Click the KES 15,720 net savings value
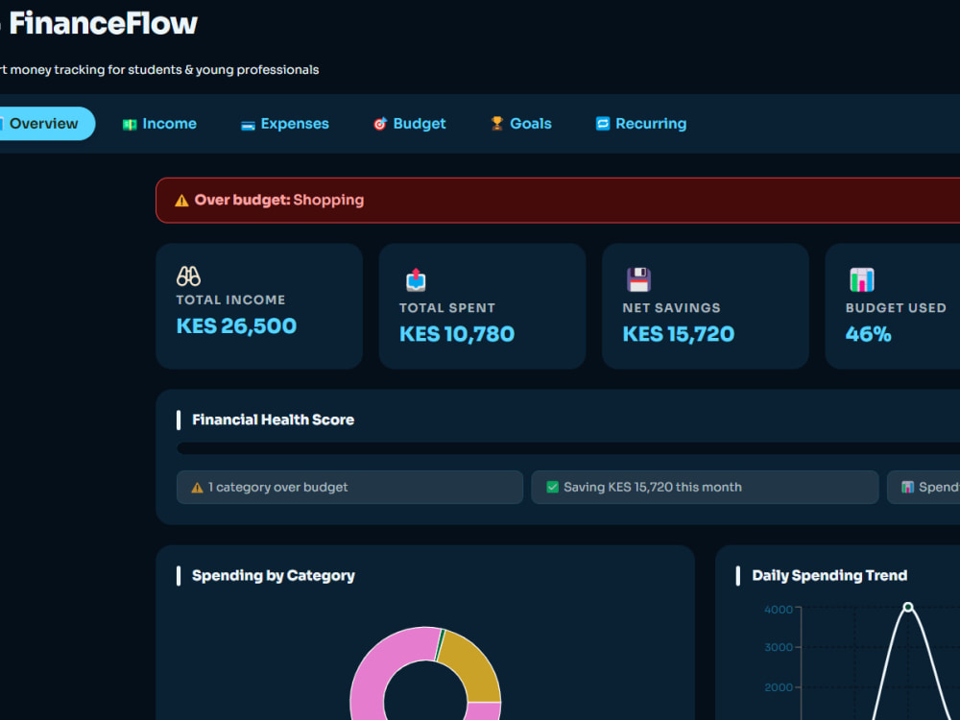The height and width of the screenshot is (720, 960). pos(679,334)
